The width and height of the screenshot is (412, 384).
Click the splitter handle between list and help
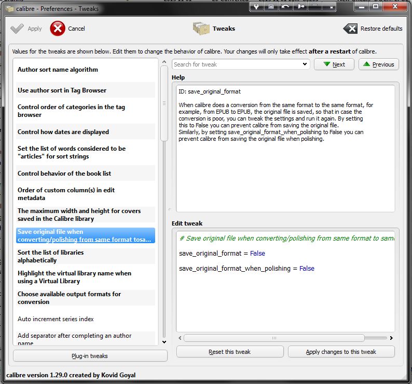[170, 209]
